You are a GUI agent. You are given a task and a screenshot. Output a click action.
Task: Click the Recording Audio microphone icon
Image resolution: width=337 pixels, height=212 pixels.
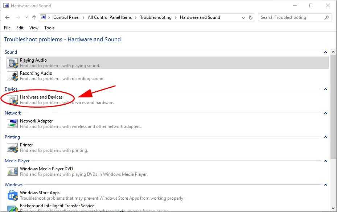(x=12, y=76)
